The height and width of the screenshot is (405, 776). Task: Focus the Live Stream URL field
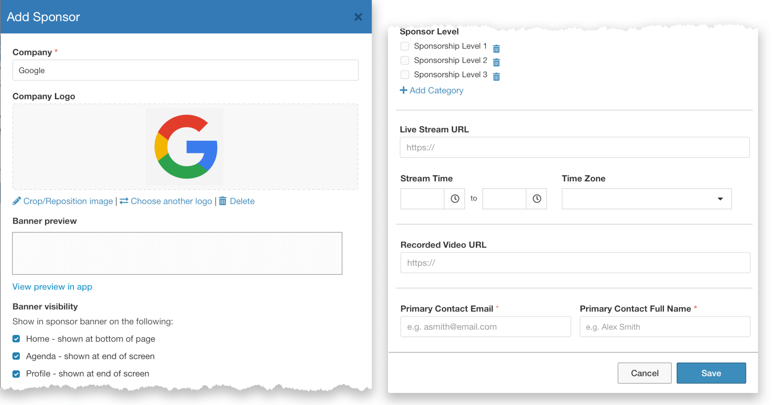coord(574,148)
